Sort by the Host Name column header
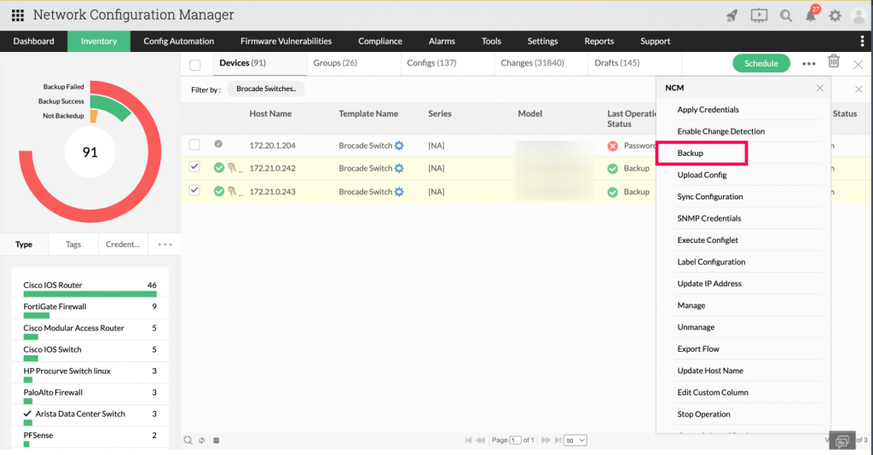Viewport: 873px width, 455px height. 270,113
